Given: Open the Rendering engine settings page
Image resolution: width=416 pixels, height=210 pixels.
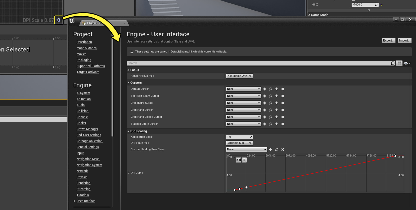Looking at the screenshot, I should pyautogui.click(x=83, y=183).
